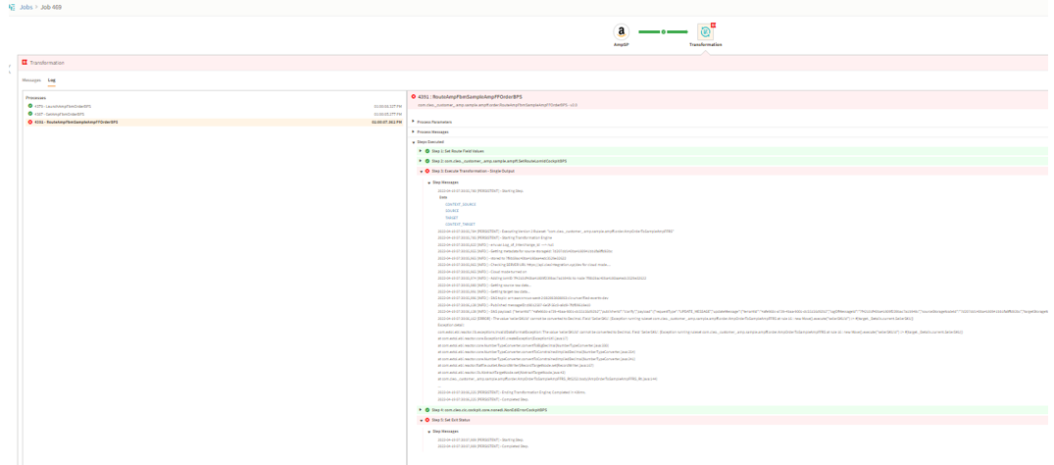
Task: Click green success icon of process 4387
Action: (30, 114)
